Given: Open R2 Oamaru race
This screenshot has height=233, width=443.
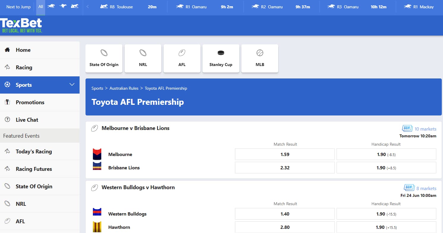Looking at the screenshot, I should pos(281,7).
